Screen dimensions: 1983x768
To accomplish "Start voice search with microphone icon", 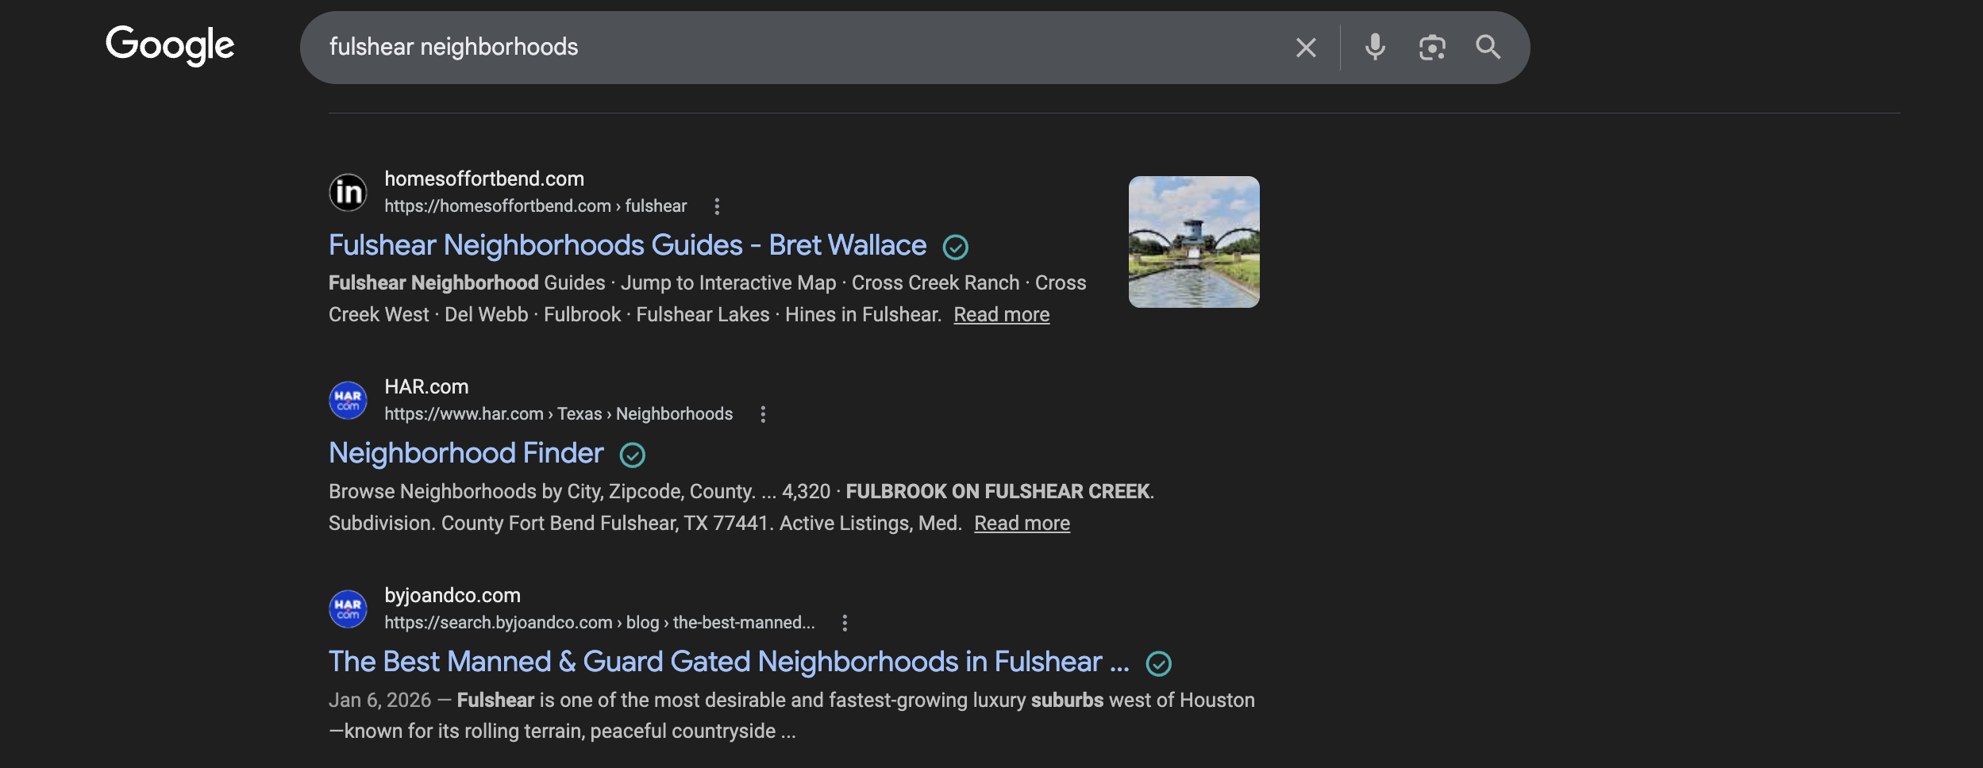I will pos(1375,48).
